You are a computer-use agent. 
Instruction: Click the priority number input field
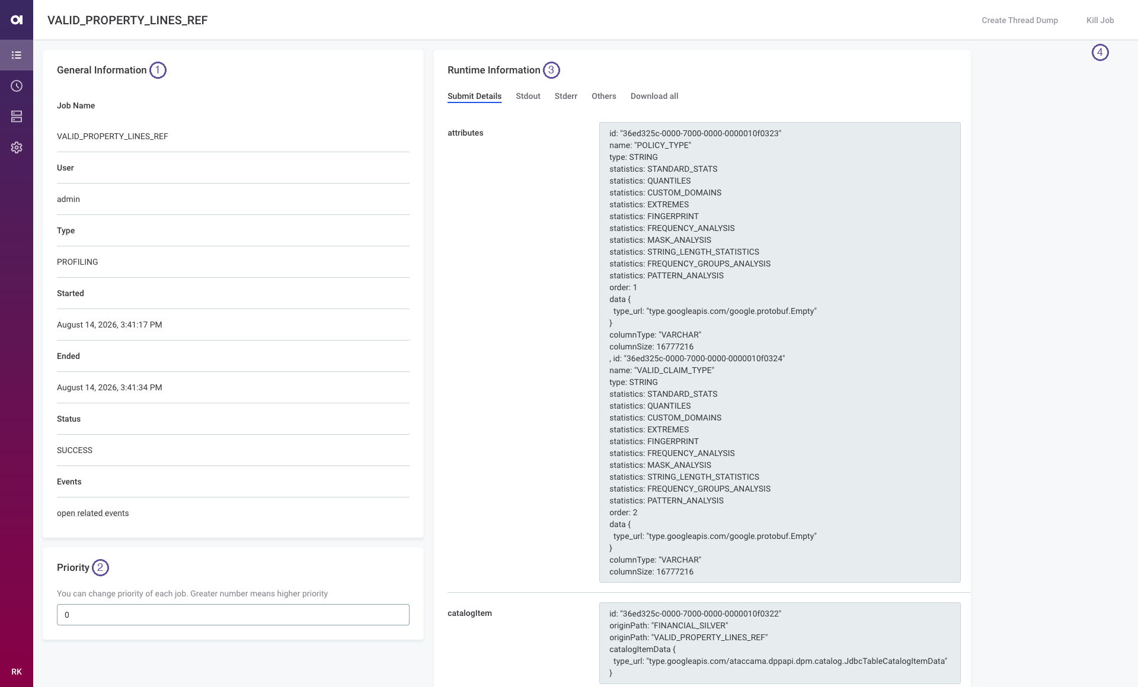233,615
